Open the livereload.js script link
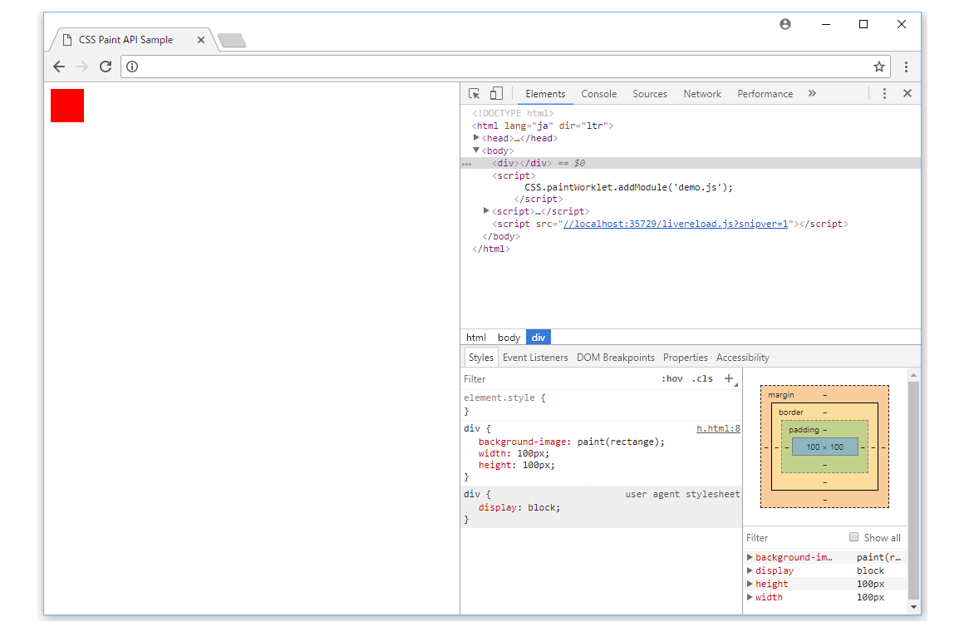Screen dimensions: 964x632 pos(676,224)
